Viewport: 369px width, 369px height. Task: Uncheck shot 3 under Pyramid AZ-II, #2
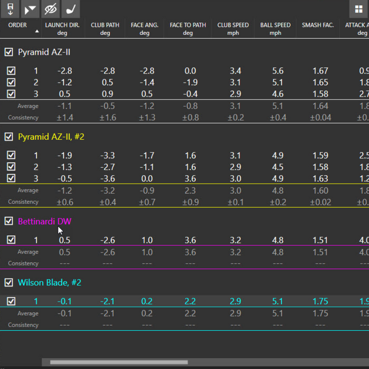point(11,179)
